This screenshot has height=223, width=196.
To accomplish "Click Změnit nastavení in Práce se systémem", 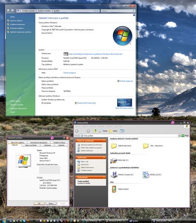I will (x=87, y=151).
